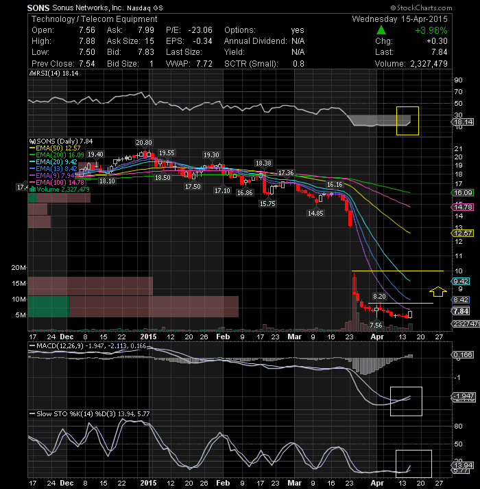Click the yellow dash beside EMA(50) legend
This screenshot has width=480, height=489.
(x=32, y=148)
